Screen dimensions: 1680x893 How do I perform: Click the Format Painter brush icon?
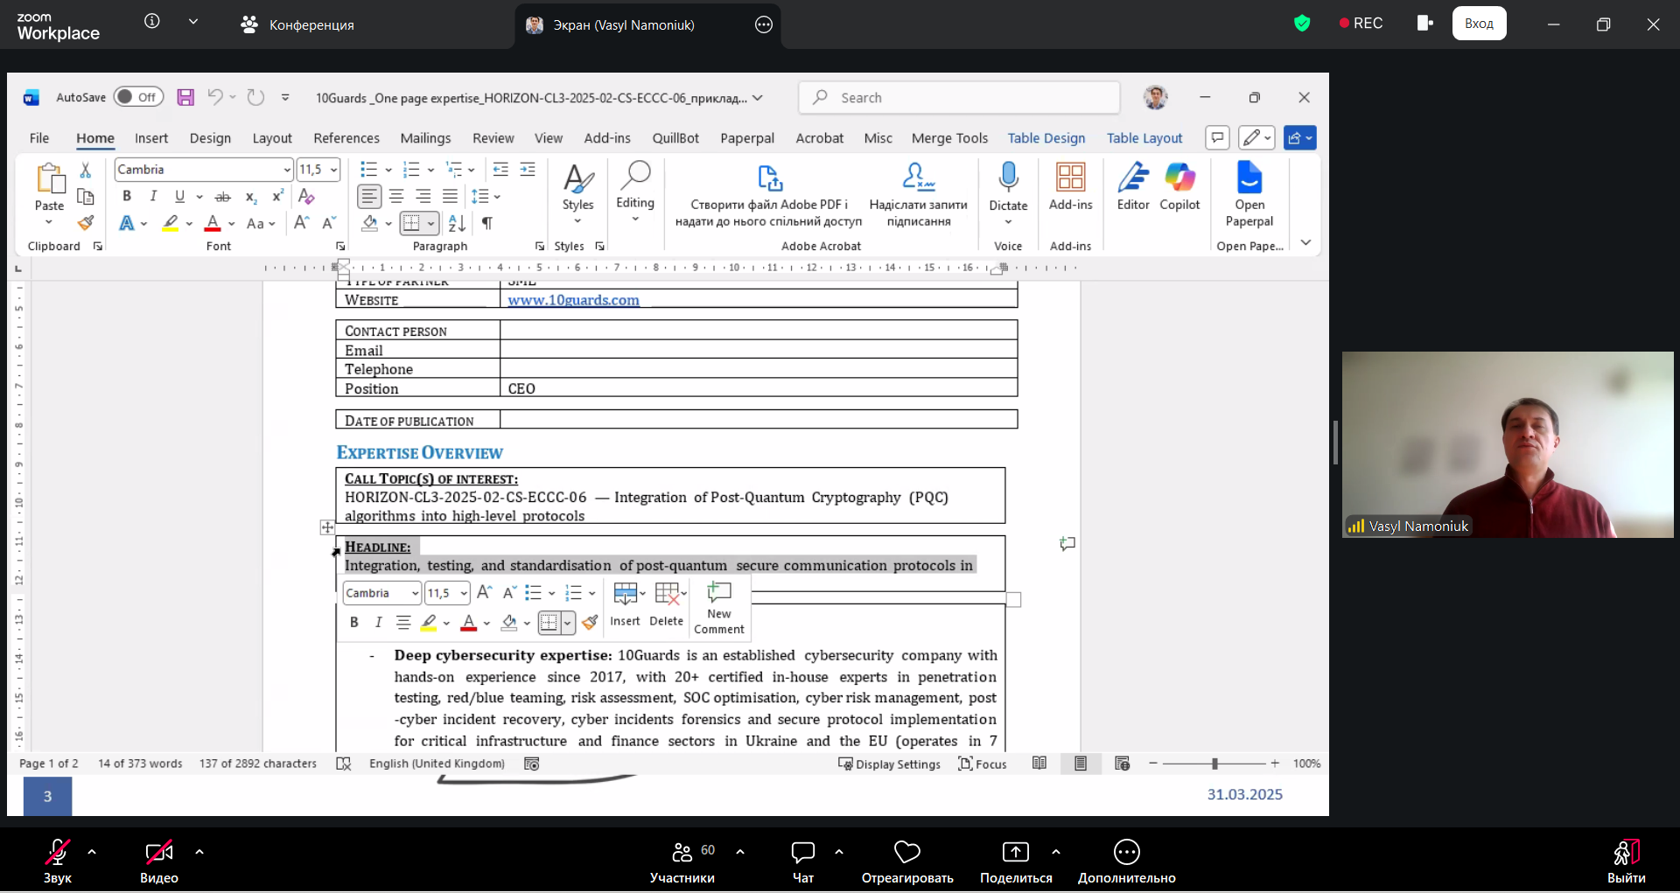pyautogui.click(x=86, y=223)
